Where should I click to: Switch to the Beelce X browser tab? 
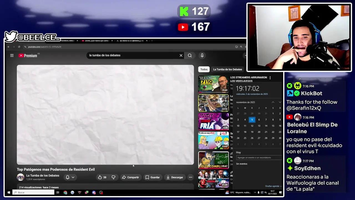131,41
